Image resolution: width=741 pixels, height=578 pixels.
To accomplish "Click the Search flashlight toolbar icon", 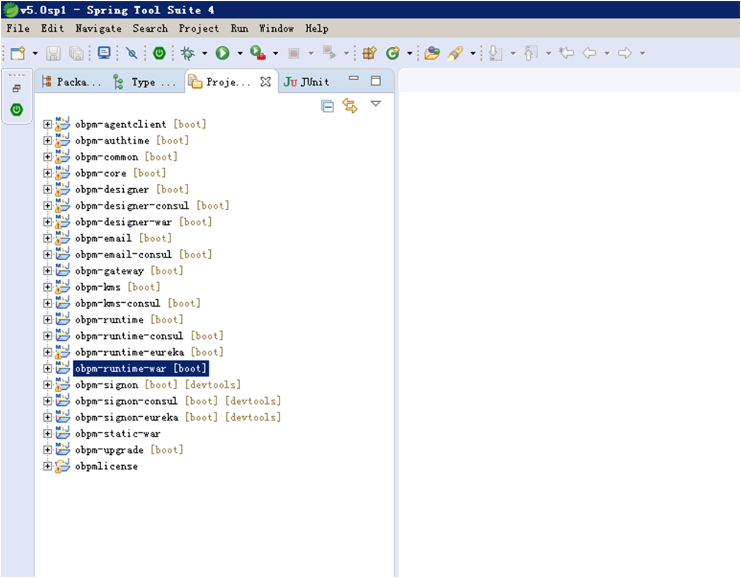I will click(455, 53).
